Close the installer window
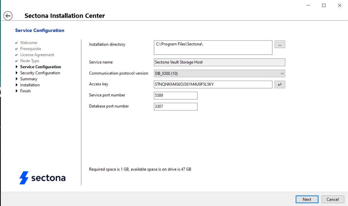 click(339, 5)
